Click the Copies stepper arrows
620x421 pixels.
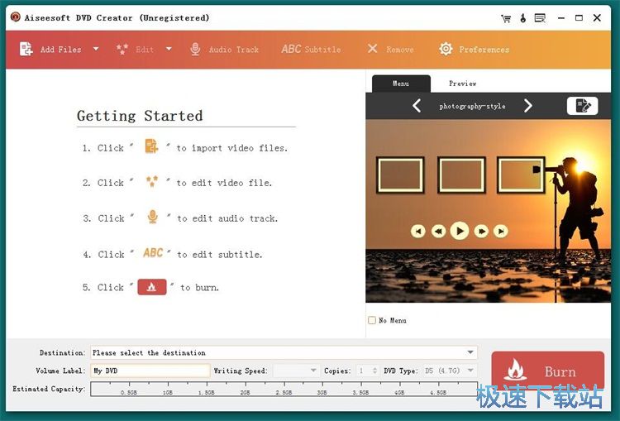374,371
